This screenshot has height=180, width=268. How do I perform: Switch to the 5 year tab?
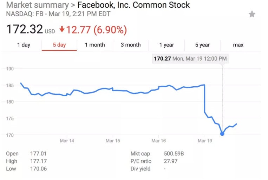pos(202,45)
